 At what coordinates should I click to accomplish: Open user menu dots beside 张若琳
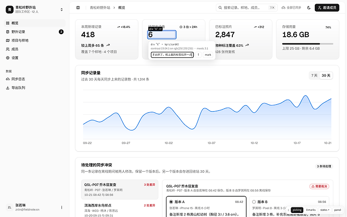click(x=61, y=207)
